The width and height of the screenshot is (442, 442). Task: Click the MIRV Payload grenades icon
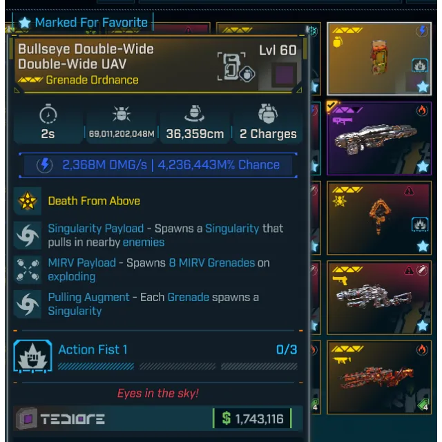pos(28,270)
